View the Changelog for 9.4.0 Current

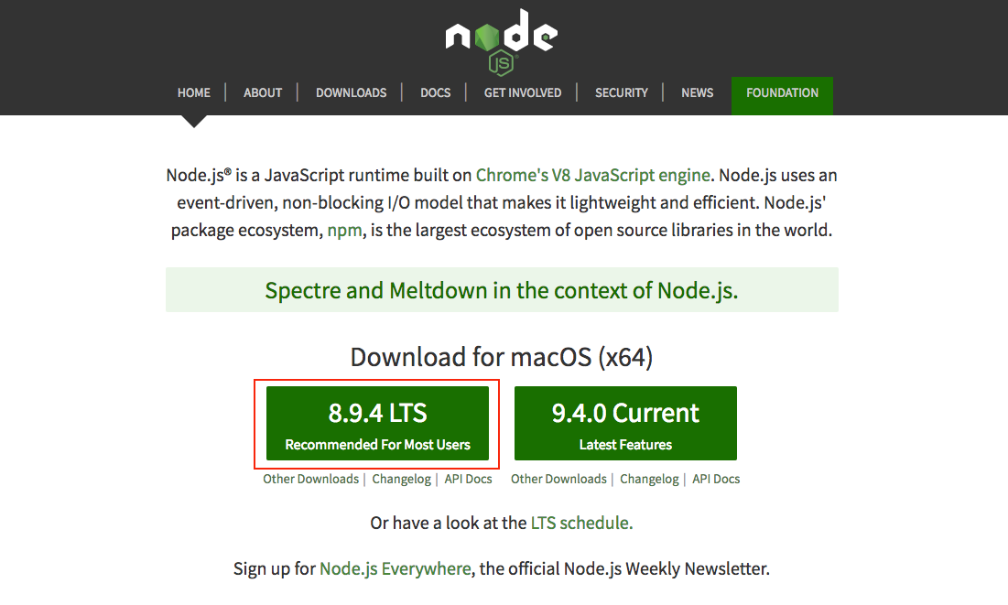pyautogui.click(x=649, y=479)
